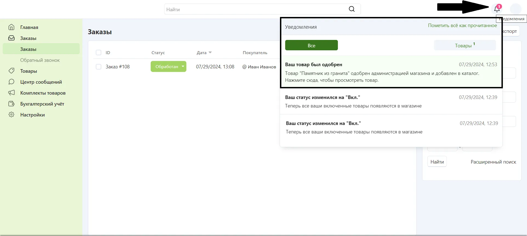Click Пометить всё как прочитанное link
The width and height of the screenshot is (527, 236).
[x=462, y=25]
